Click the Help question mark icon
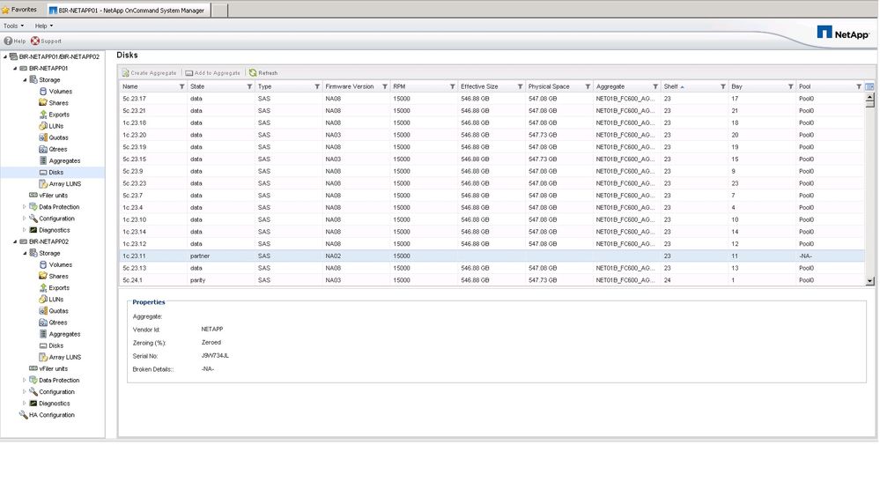This screenshot has height=482, width=880. coord(8,41)
